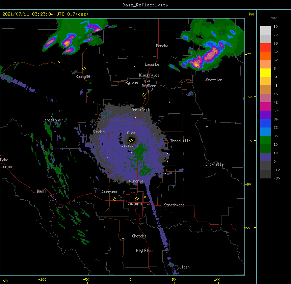Click the Base_Reflectivity title text
The width and height of the screenshot is (291, 284).
point(145,5)
